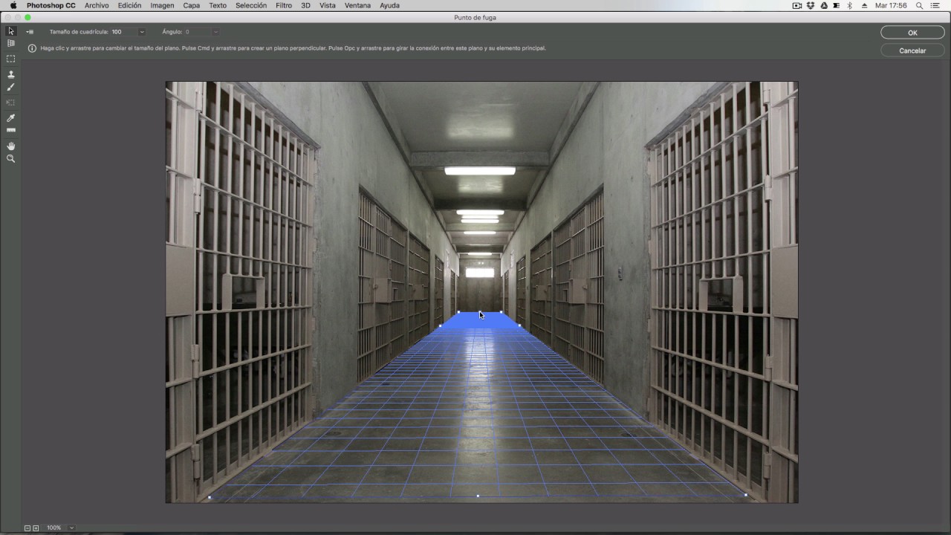This screenshot has width=951, height=535.
Task: Select the Eyedropper tool
Action: [10, 118]
